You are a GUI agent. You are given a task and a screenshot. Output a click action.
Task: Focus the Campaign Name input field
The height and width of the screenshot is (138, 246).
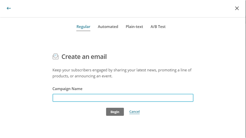123,98
